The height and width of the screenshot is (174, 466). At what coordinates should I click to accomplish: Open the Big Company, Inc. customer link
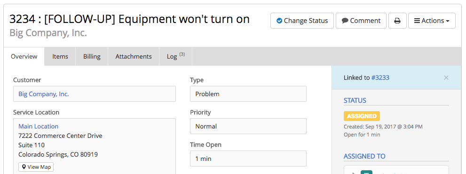pos(44,94)
